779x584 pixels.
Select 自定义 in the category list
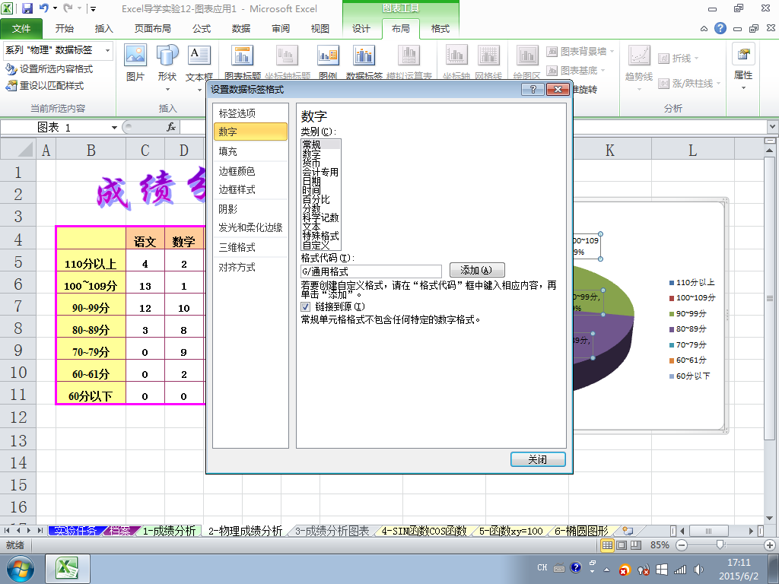click(x=316, y=246)
